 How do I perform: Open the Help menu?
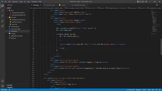[40, 2]
